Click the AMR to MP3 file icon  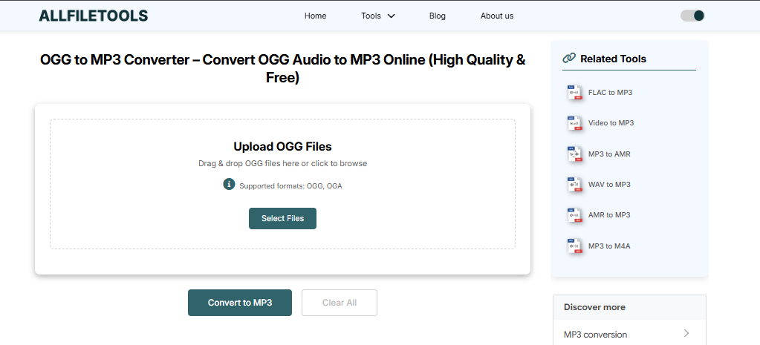574,215
